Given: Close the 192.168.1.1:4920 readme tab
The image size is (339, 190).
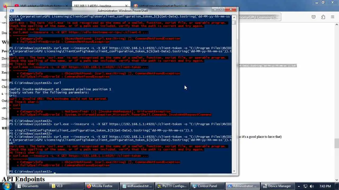Looking at the screenshot, I should point(126,6).
